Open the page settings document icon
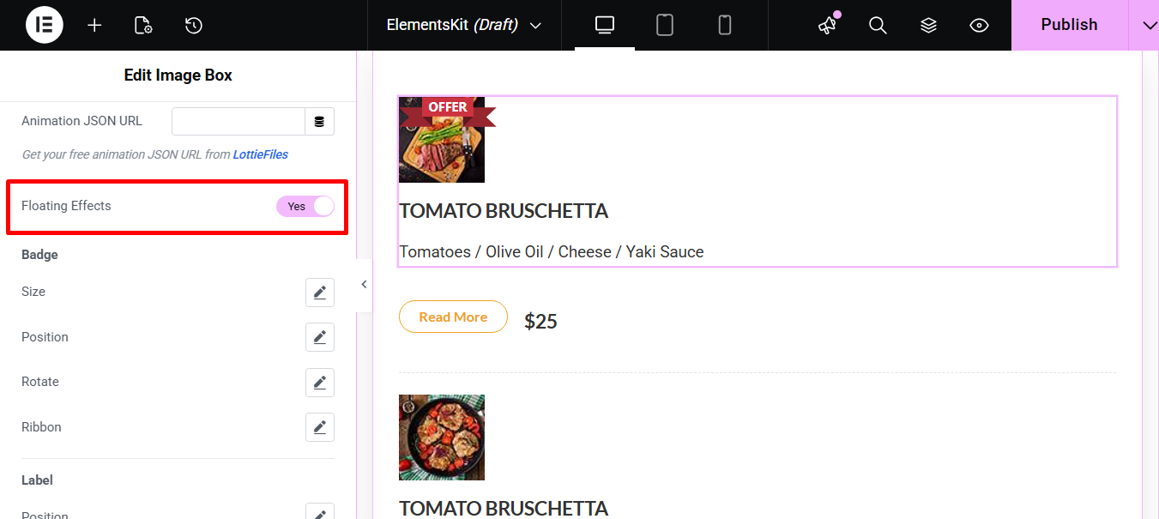Screen dimensions: 1159x519 143,25
